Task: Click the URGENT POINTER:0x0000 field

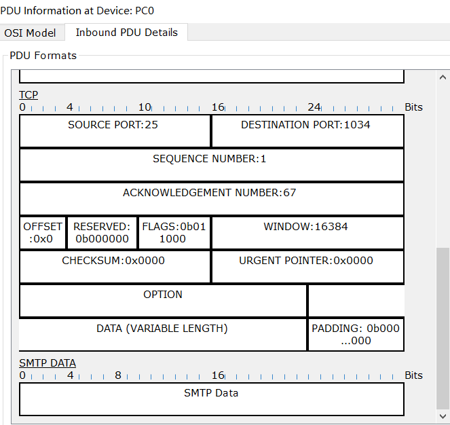Action: click(307, 267)
